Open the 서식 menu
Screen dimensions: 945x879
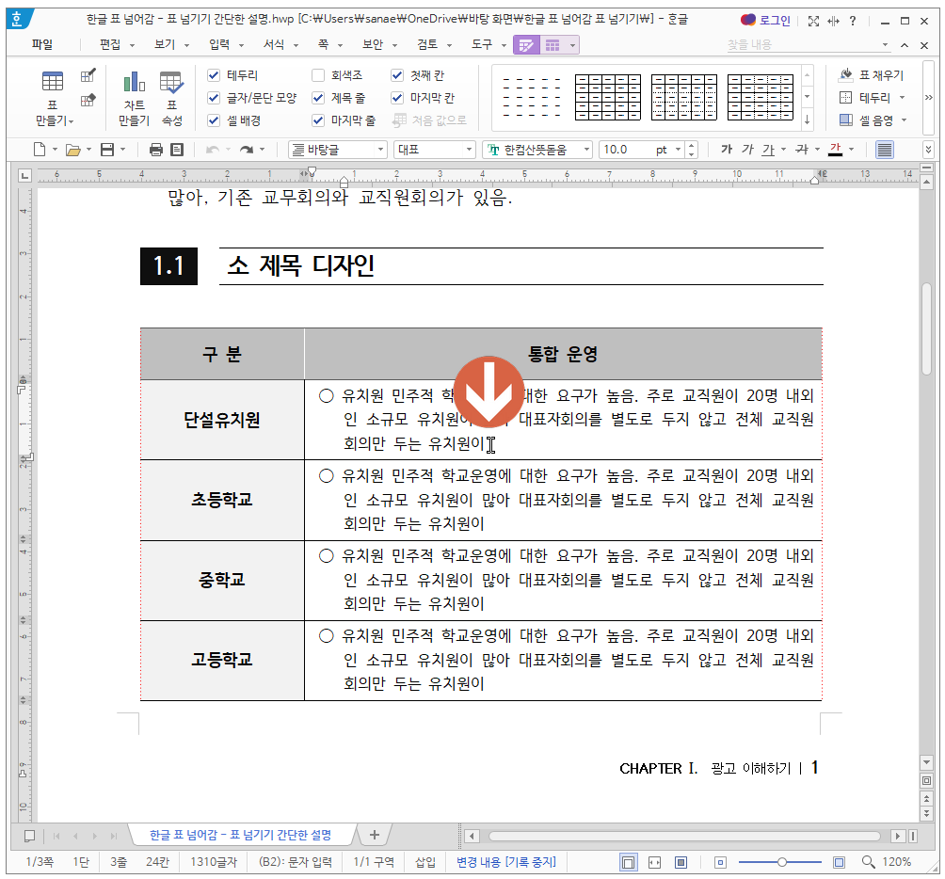(274, 44)
